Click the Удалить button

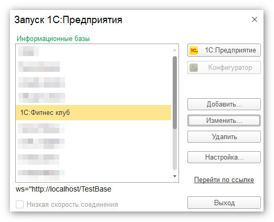pos(224,137)
